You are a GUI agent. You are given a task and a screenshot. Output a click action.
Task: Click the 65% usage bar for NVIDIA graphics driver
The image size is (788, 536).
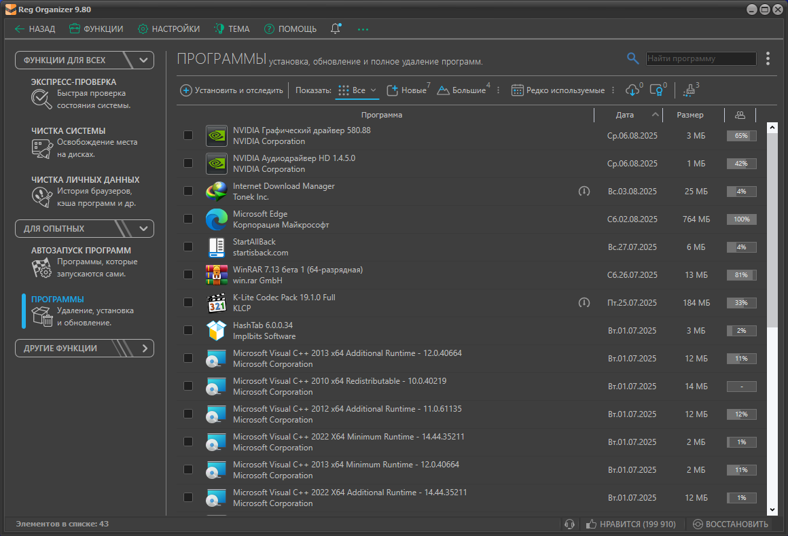click(741, 136)
